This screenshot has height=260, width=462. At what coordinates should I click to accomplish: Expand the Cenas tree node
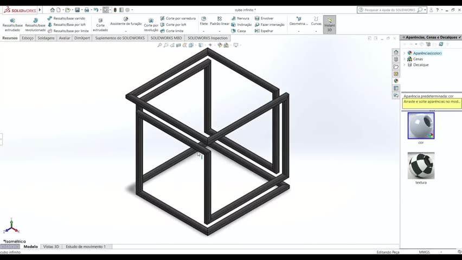pos(404,59)
